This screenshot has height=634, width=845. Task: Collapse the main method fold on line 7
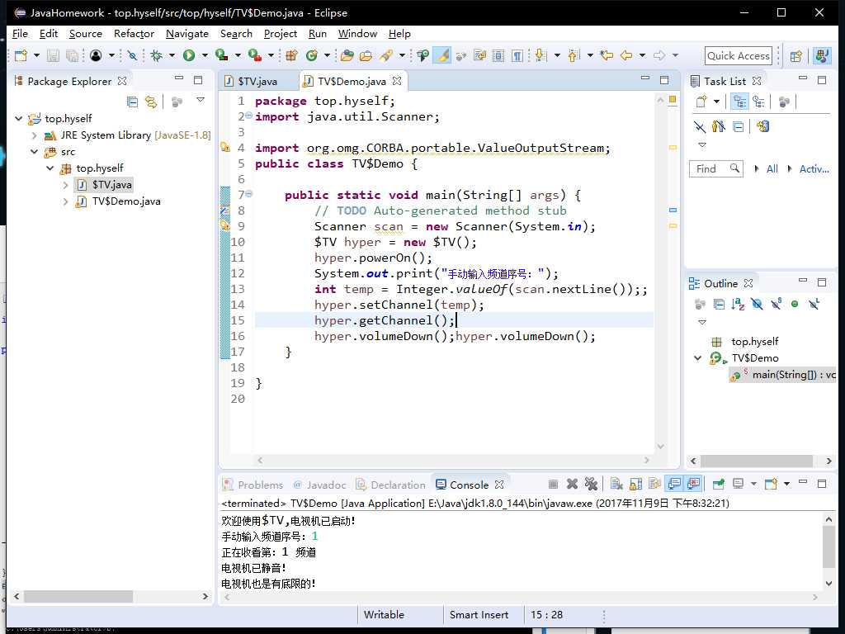(249, 194)
